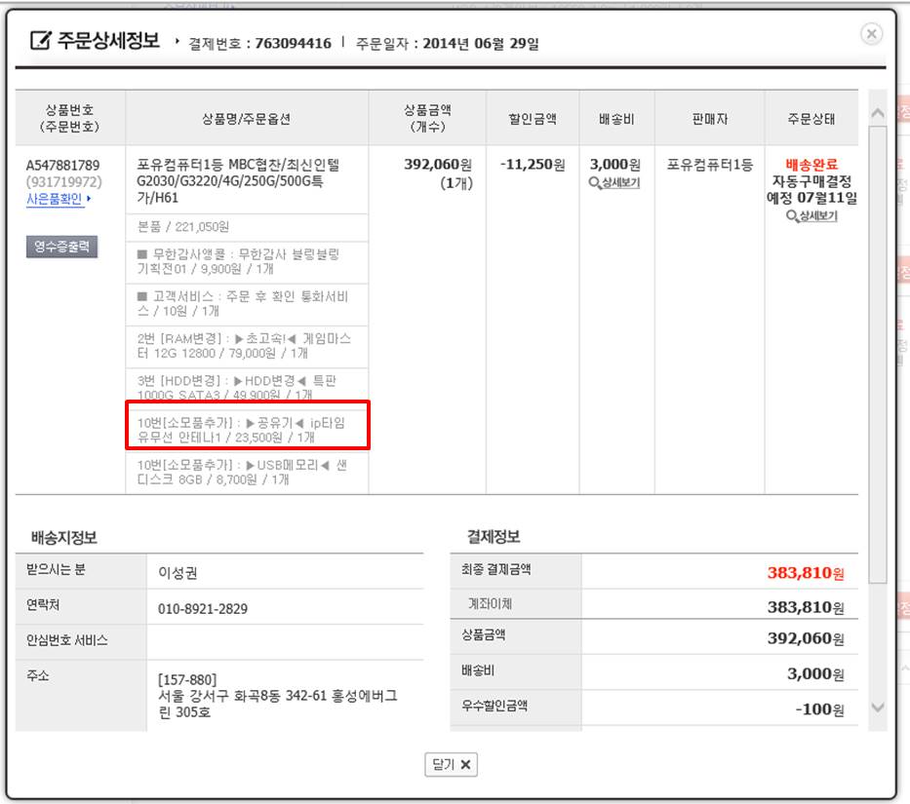The width and height of the screenshot is (910, 804).
Task: Click the USB메모리 샌디스크 8GB option row
Action: click(x=247, y=473)
